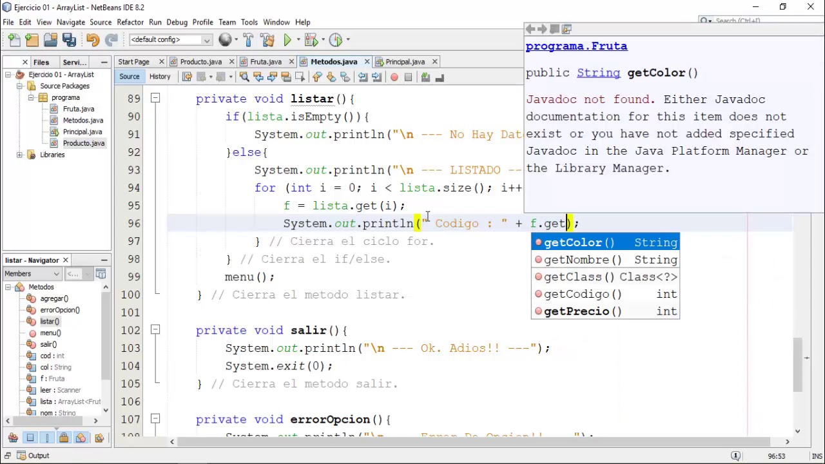
Task: Click the Save All icon
Action: pos(69,40)
